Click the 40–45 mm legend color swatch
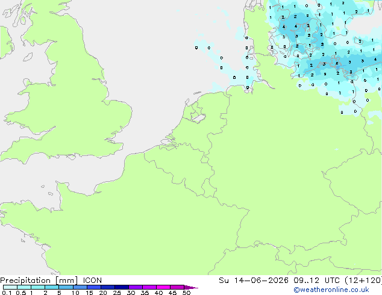Screen dimensions: 382x295 (163, 287)
